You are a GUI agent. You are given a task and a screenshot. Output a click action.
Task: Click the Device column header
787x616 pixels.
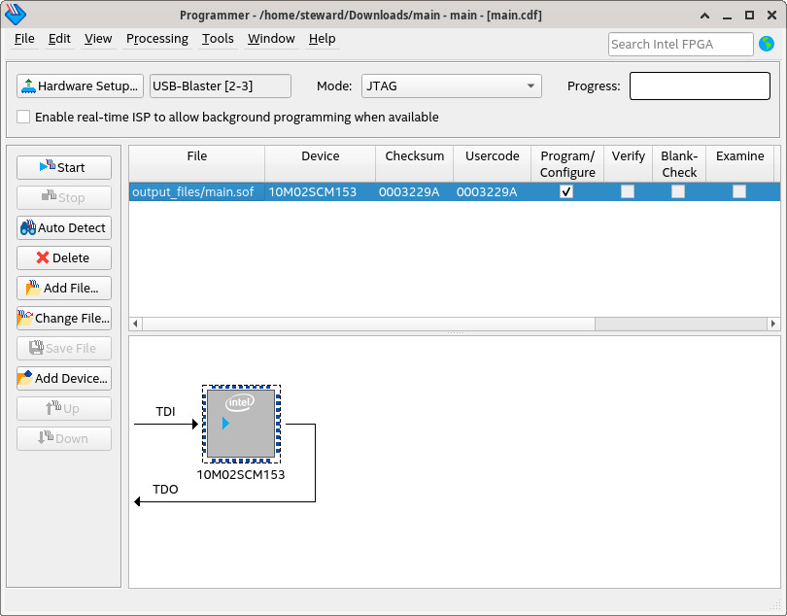pyautogui.click(x=321, y=163)
